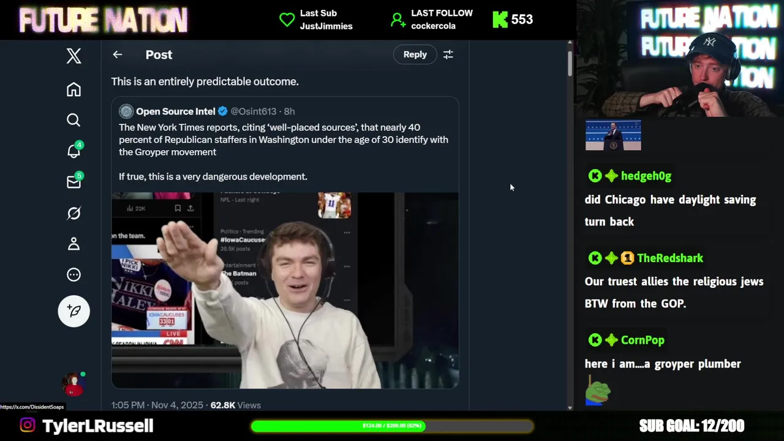Click the compose post feather button
Image resolution: width=784 pixels, height=441 pixels.
73,311
